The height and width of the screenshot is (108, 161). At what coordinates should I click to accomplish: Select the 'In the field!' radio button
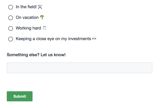[x=11, y=7]
